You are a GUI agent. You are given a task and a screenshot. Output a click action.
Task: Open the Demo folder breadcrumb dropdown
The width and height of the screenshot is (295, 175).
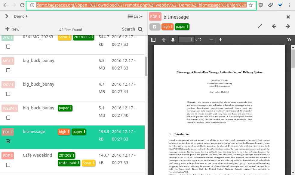coord(20,16)
